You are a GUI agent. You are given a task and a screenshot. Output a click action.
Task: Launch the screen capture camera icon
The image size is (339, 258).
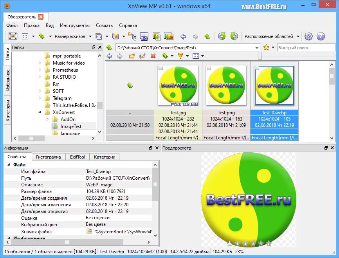144,36
